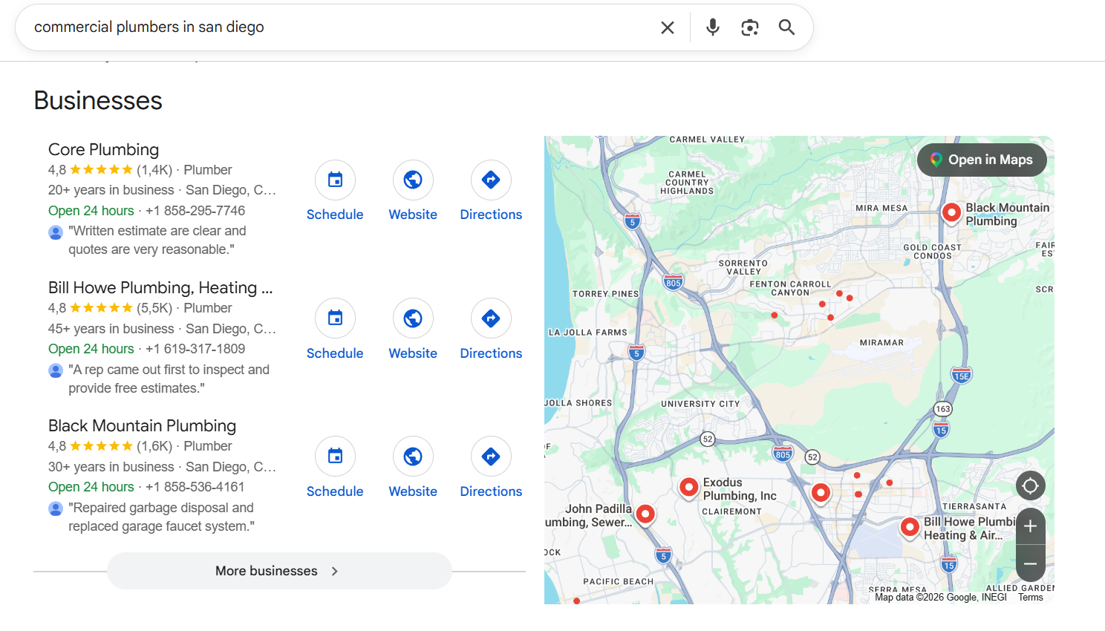This screenshot has width=1105, height=631.
Task: Select Bill Howe Plumbing map pin
Action: pyautogui.click(x=910, y=528)
